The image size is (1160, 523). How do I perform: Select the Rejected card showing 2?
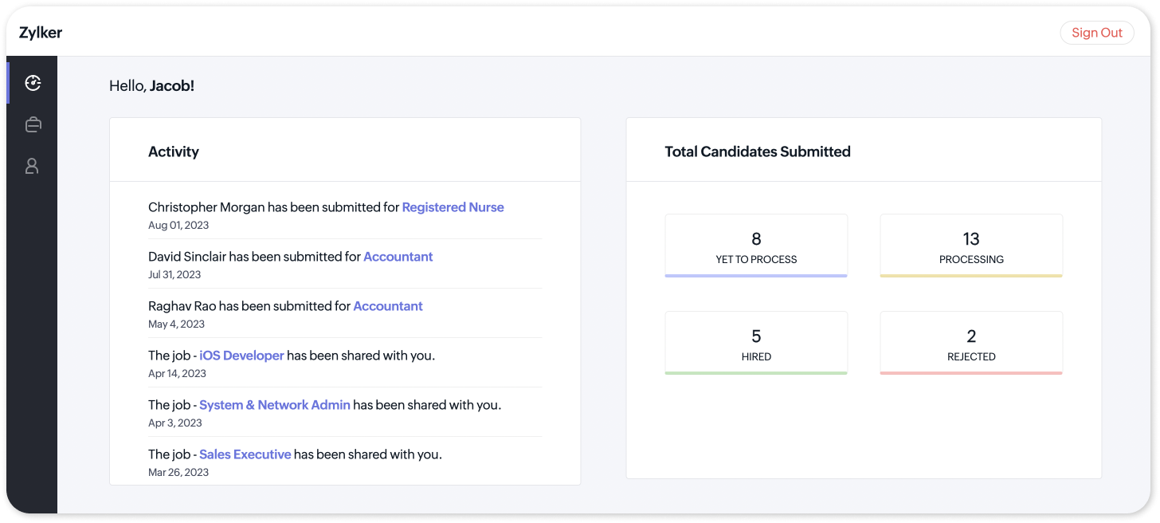[971, 343]
